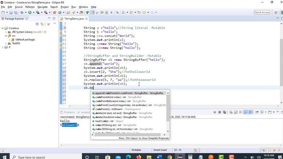Open the Open Console dropdown arrow

pyautogui.click(x=273, y=112)
